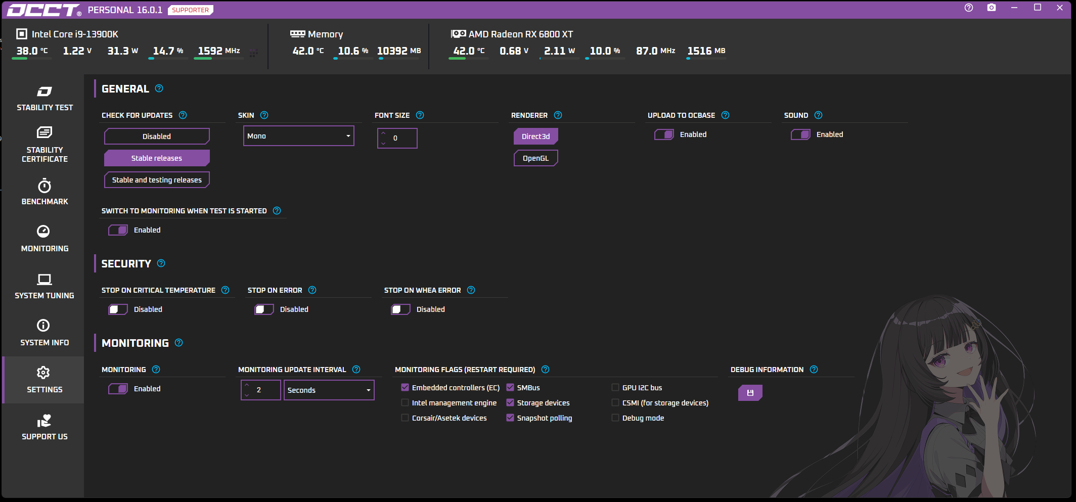Image resolution: width=1076 pixels, height=502 pixels.
Task: Open the Stability Certificate section
Action: pos(44,145)
